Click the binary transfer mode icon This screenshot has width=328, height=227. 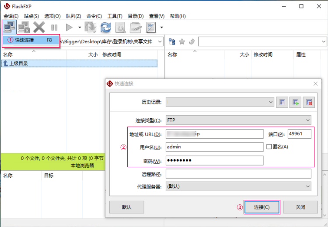point(151,28)
